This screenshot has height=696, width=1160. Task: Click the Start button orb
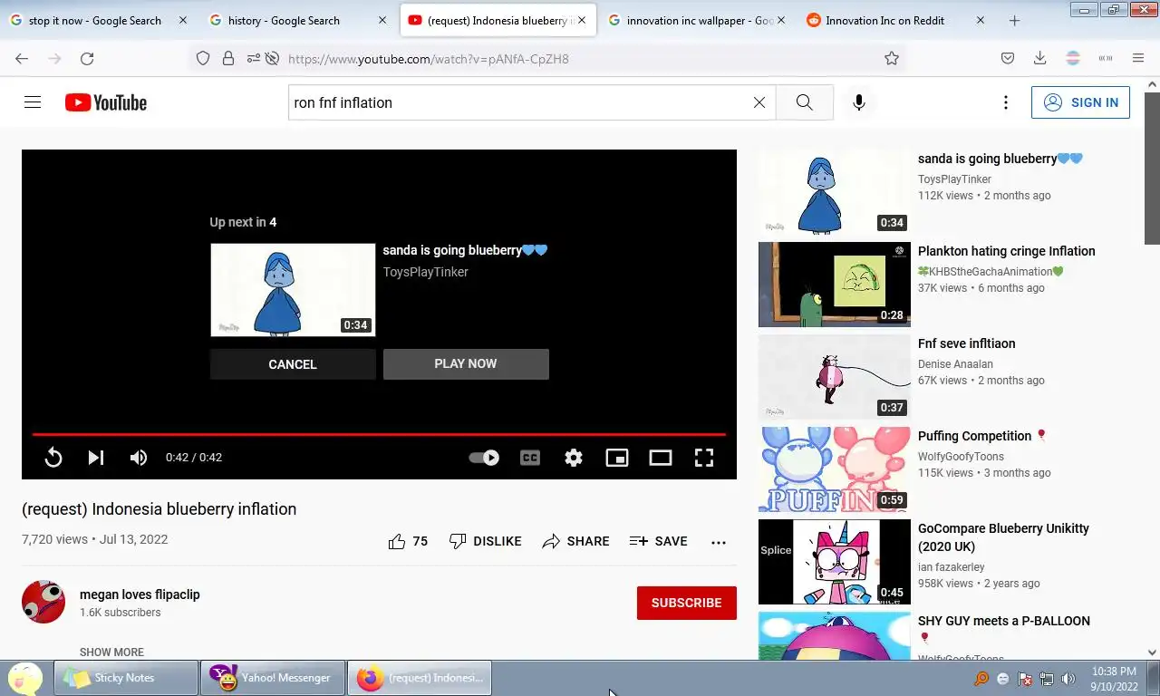tap(25, 678)
